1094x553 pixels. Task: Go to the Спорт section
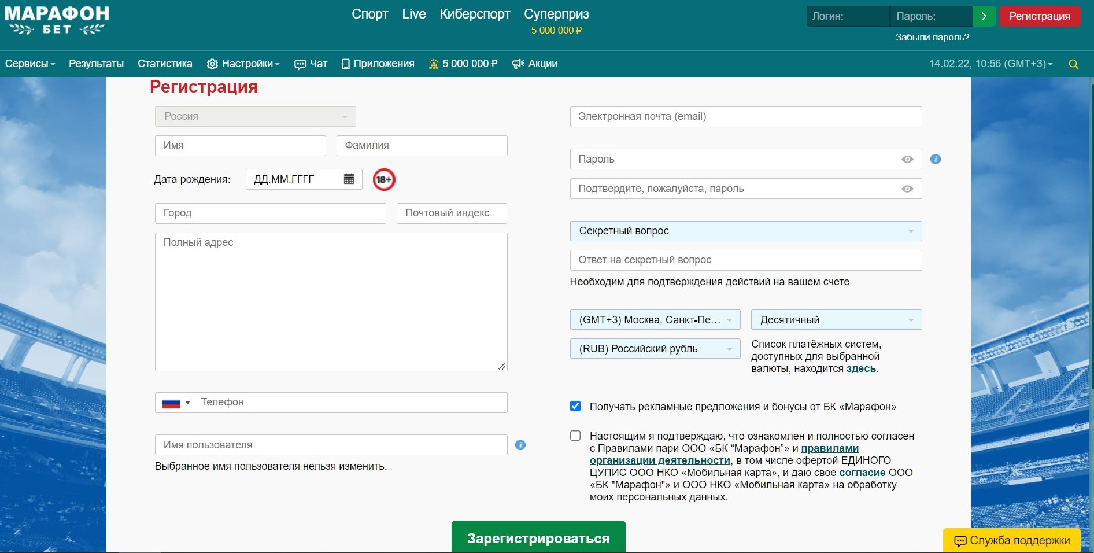pos(370,14)
